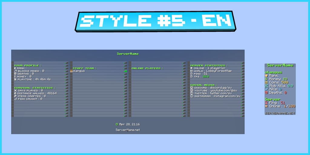This screenshot has height=155, width=310.
Task: Click the clock icon beside TPS : 20.0
Action: tap(191, 77)
